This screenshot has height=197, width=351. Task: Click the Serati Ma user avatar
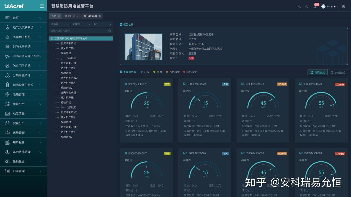pos(323,6)
